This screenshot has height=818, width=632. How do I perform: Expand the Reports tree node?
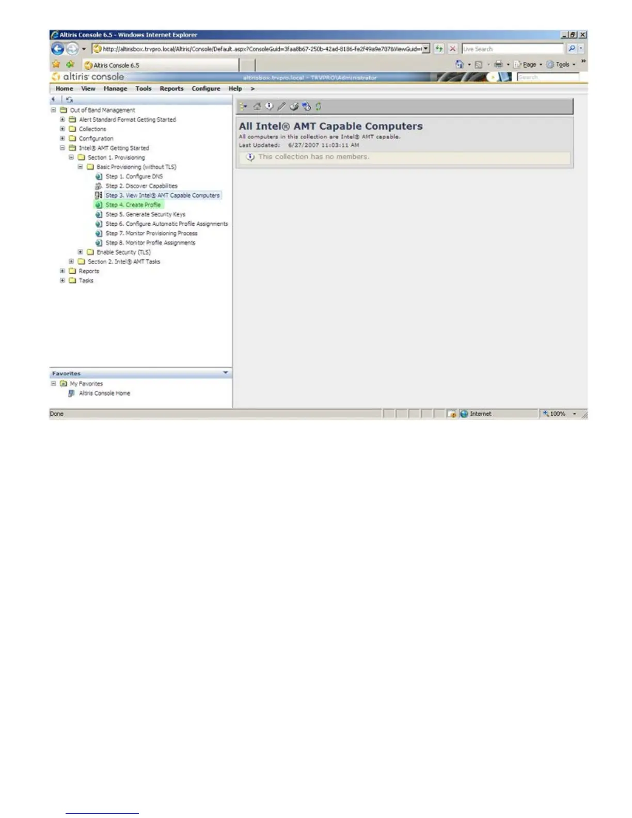[62, 271]
